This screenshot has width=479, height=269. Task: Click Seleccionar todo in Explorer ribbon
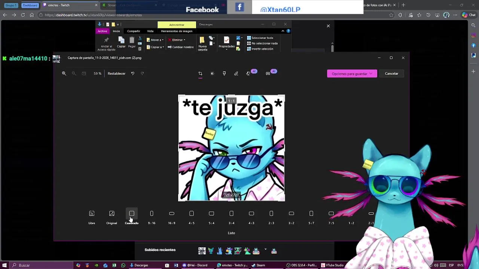260,38
